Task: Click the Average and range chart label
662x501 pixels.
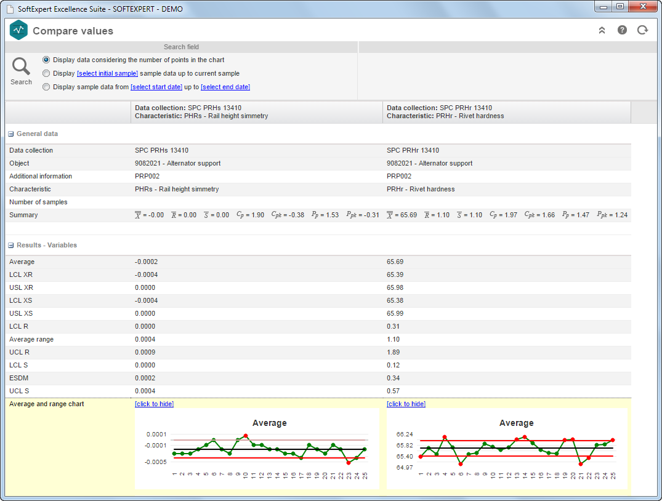Action: tap(46, 404)
